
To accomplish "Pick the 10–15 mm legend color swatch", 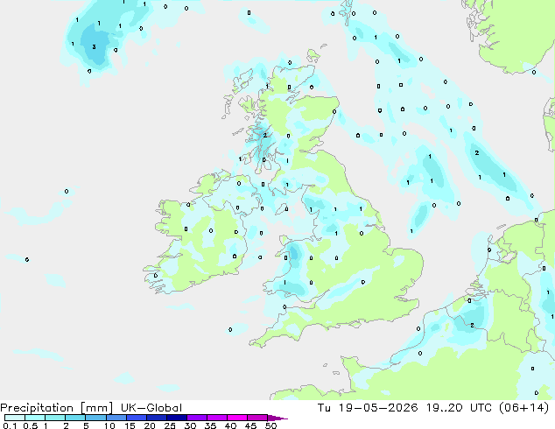I will click(x=116, y=418).
